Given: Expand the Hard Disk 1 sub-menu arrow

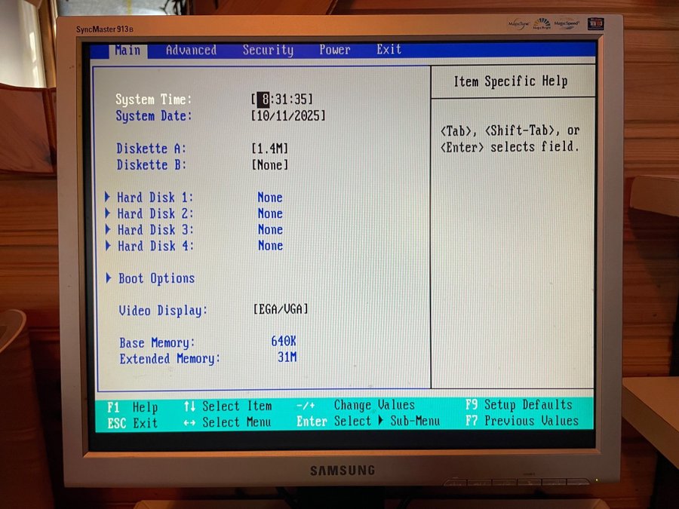Looking at the screenshot, I should coord(109,198).
